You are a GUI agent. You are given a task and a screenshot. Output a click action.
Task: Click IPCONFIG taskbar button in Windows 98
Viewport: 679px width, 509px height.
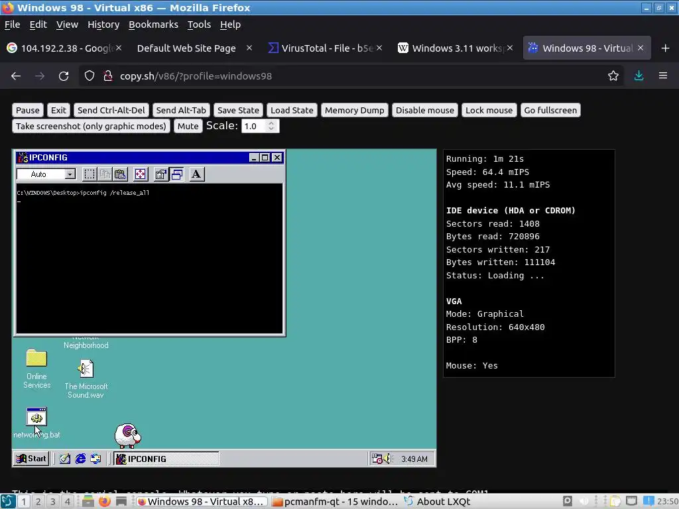(166, 459)
